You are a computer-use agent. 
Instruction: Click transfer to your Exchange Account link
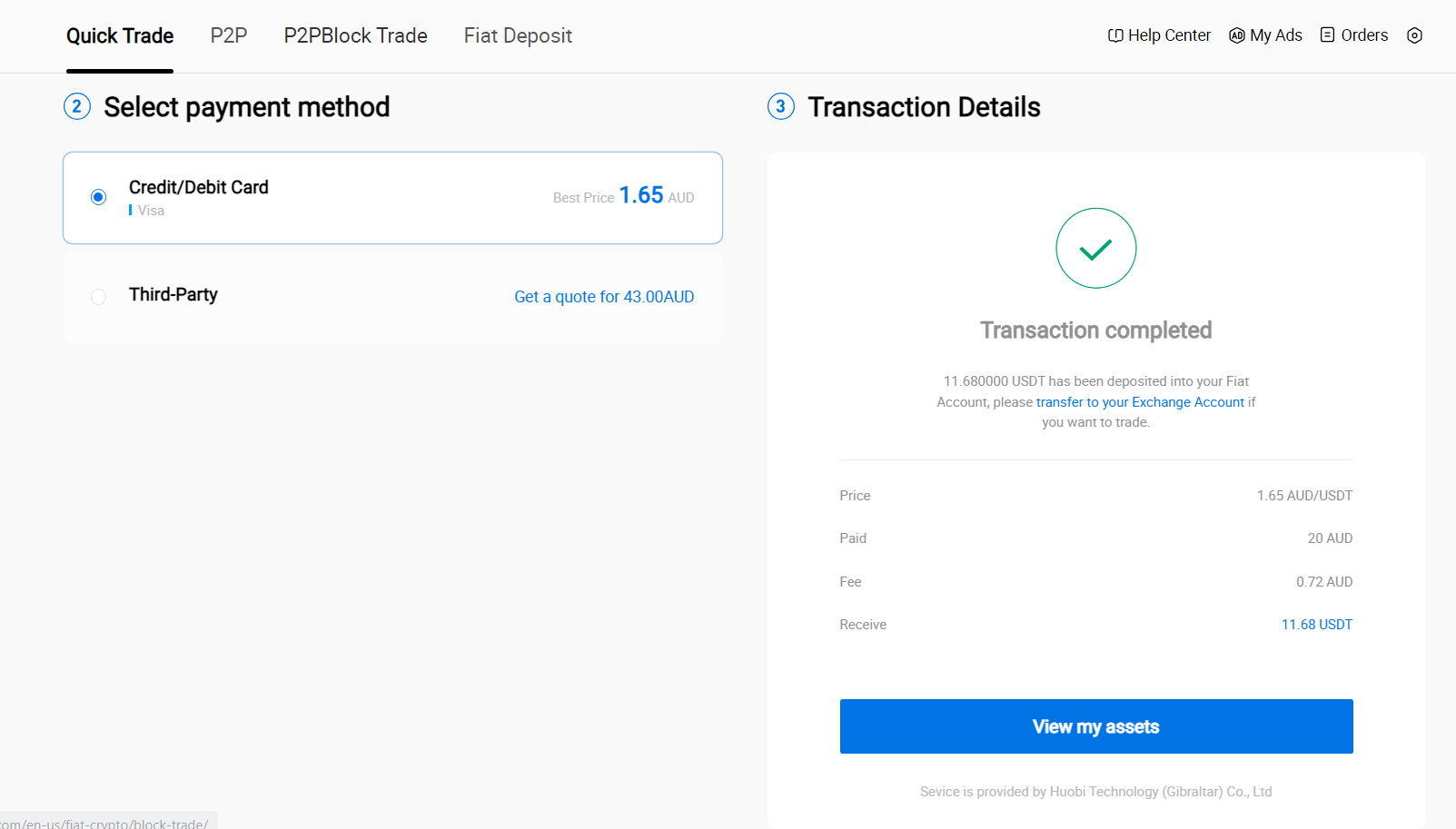click(x=1140, y=402)
